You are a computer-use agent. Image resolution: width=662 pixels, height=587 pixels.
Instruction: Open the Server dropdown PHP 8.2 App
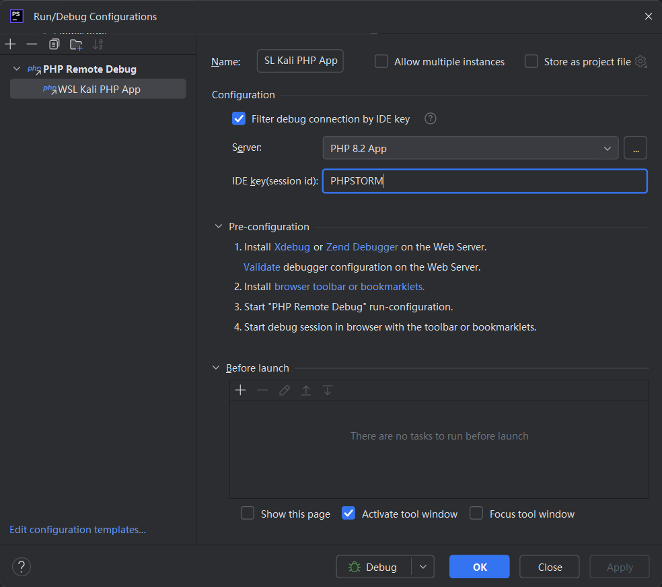click(x=470, y=148)
